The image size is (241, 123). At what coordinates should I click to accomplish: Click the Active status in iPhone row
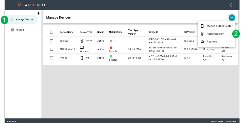tap(101, 58)
